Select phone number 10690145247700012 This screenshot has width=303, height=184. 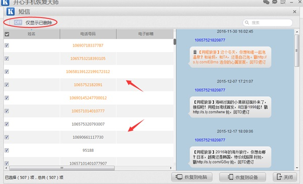(88, 98)
